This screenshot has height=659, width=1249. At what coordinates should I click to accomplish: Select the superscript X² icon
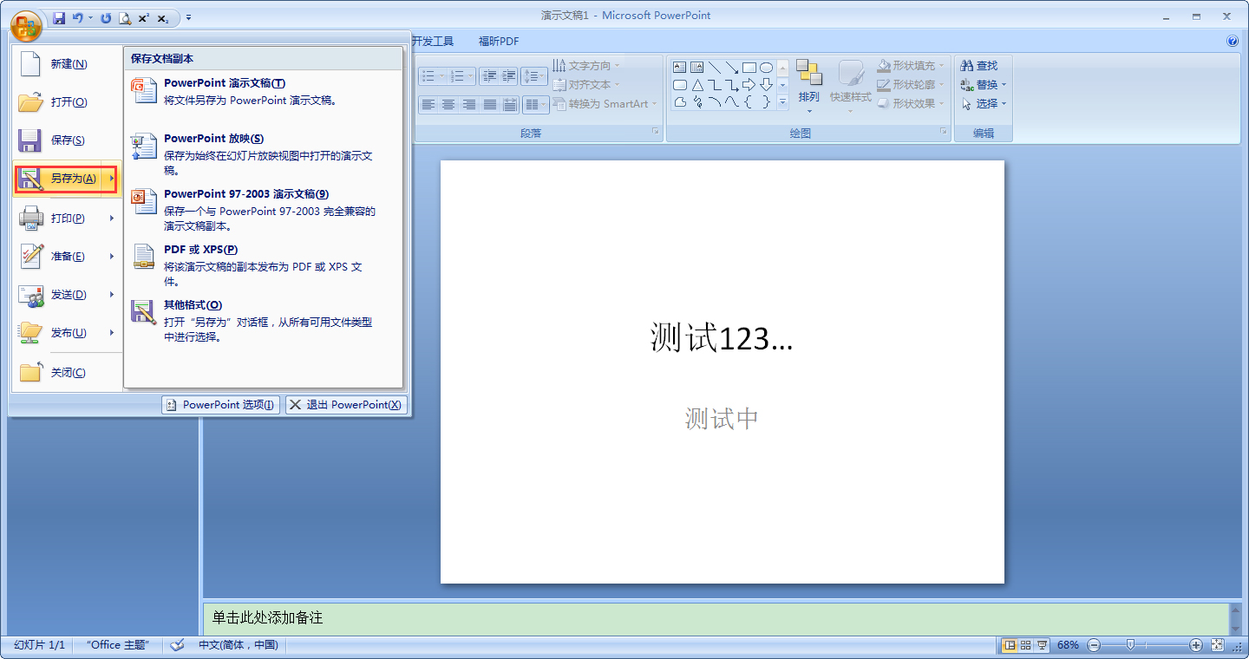[x=144, y=17]
